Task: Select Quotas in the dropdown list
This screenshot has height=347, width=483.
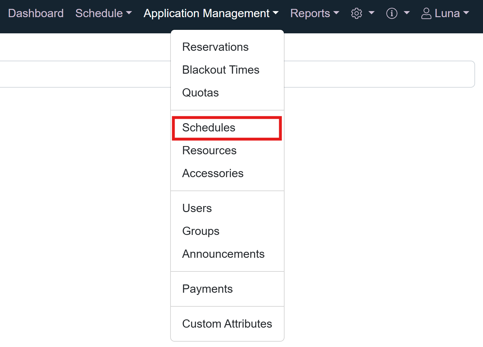Action: pyautogui.click(x=200, y=92)
